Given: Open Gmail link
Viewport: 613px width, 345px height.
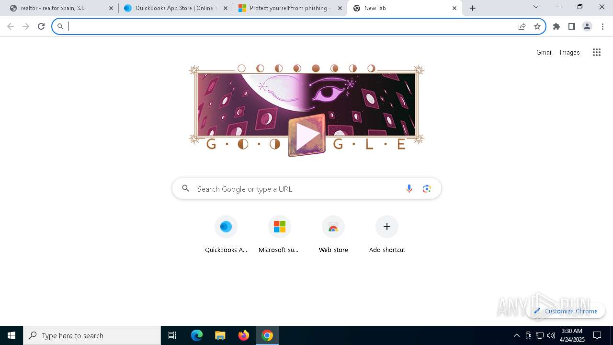Looking at the screenshot, I should (545, 53).
